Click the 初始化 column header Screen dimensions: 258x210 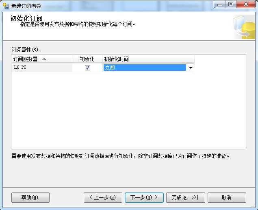pyautogui.click(x=87, y=59)
